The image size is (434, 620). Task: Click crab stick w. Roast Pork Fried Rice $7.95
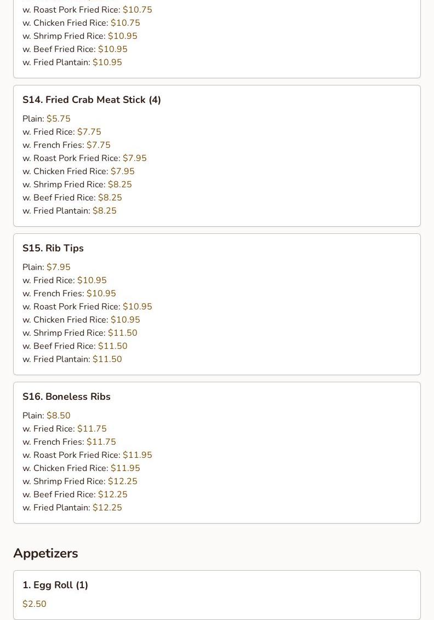(x=85, y=158)
